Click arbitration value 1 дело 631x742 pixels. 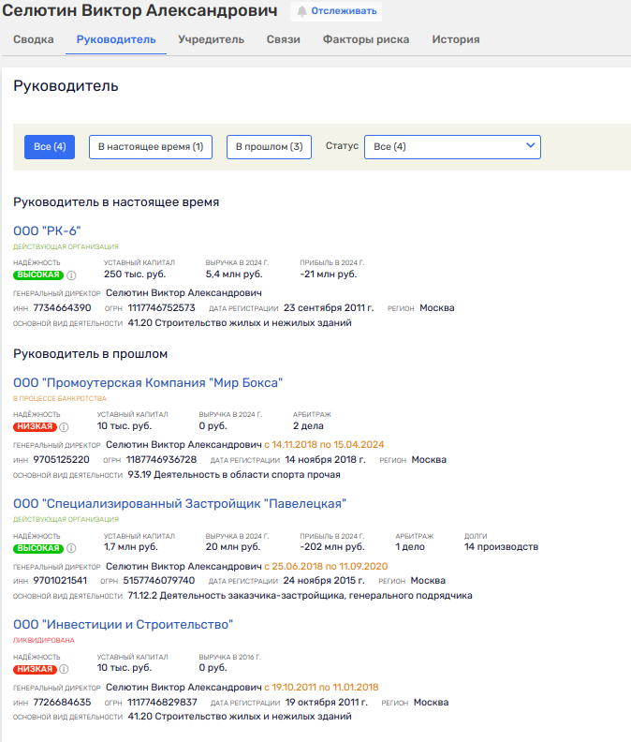[x=410, y=547]
